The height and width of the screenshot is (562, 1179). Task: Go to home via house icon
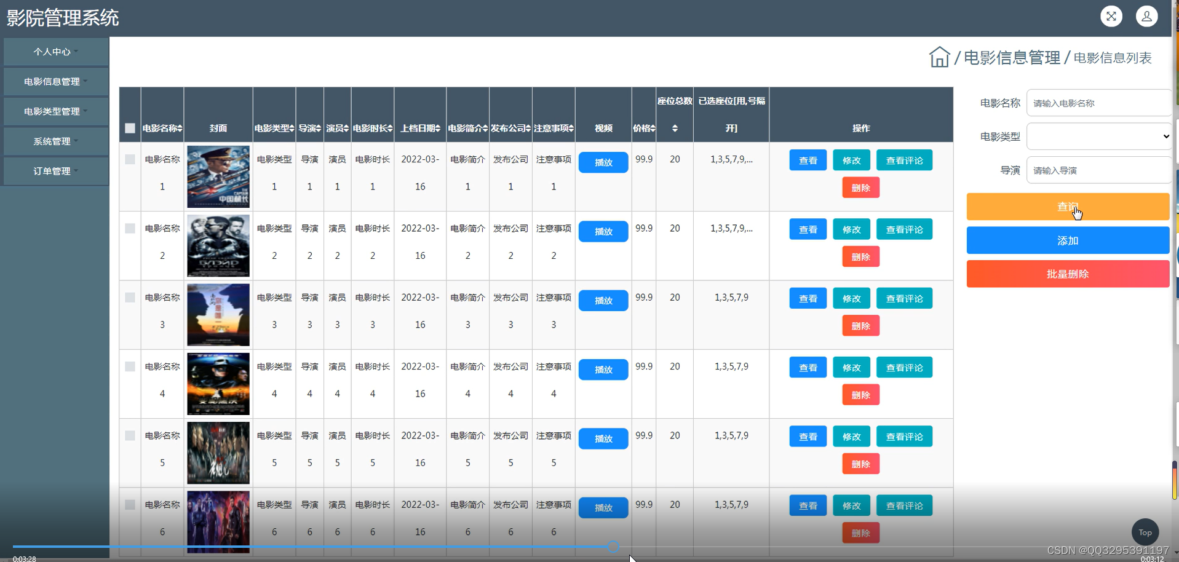click(x=939, y=57)
